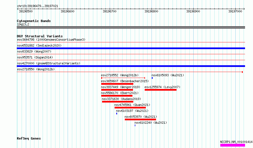Click the nsv6102240 (Wu2021) text label
253x148 pixels.
click(x=151, y=123)
